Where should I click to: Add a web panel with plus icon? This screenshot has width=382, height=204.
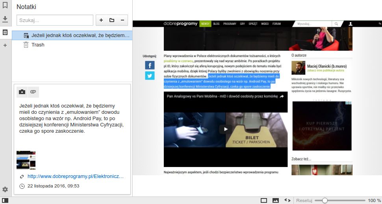point(5,45)
